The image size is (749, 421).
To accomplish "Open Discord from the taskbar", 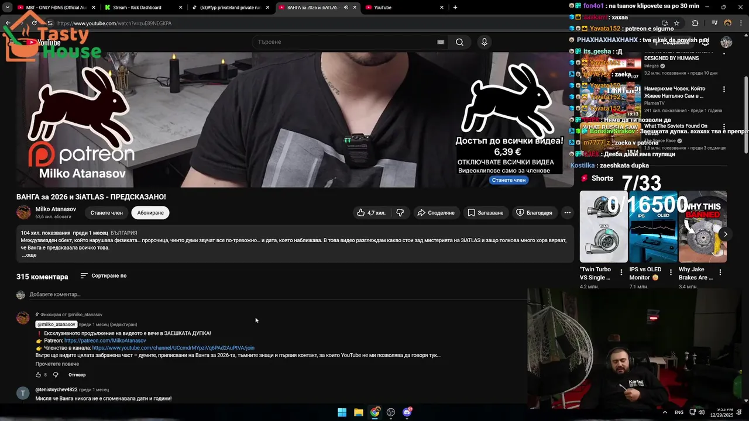I will pyautogui.click(x=407, y=412).
